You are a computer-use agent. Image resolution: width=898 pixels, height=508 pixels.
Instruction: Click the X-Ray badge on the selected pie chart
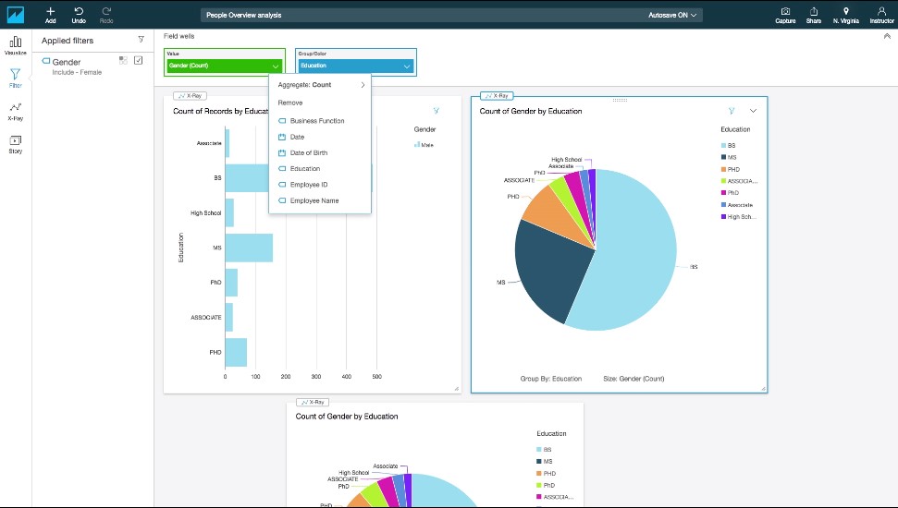coord(497,95)
